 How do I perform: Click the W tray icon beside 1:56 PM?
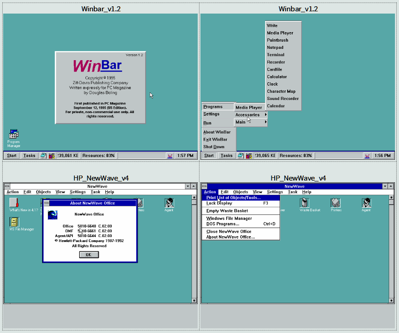coord(367,156)
